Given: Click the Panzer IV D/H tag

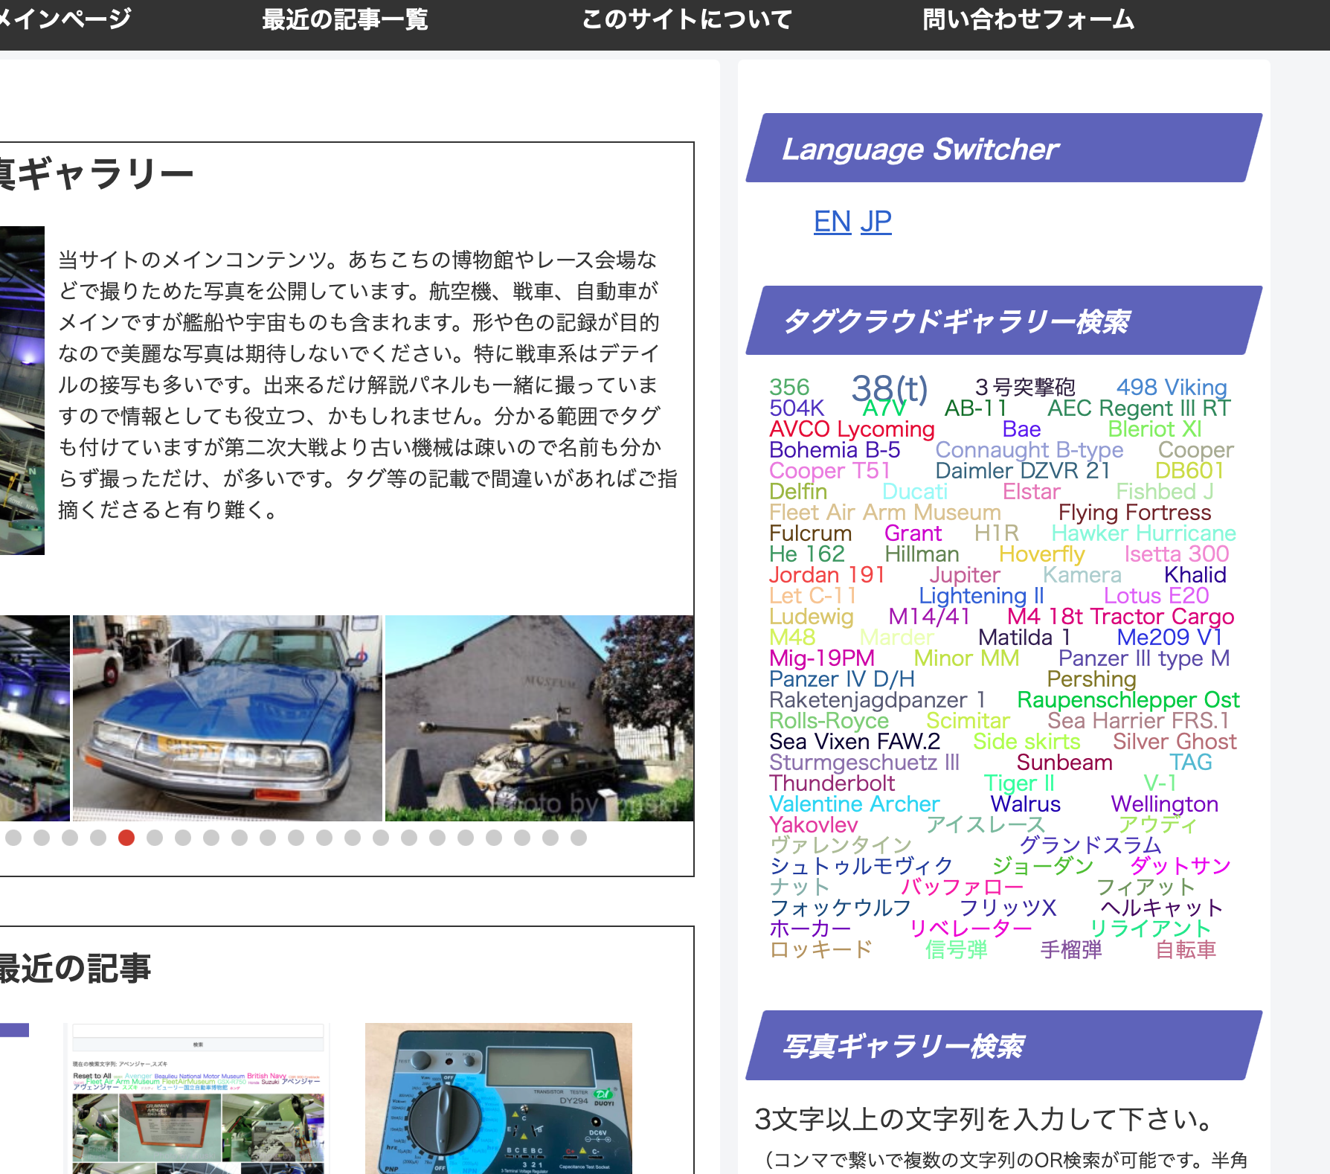Looking at the screenshot, I should point(842,679).
